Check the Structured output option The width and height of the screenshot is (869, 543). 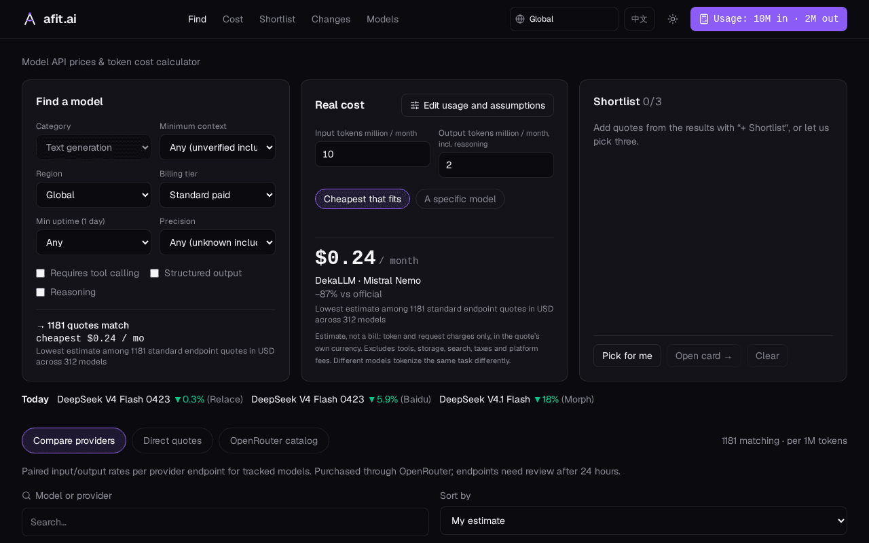pos(155,273)
